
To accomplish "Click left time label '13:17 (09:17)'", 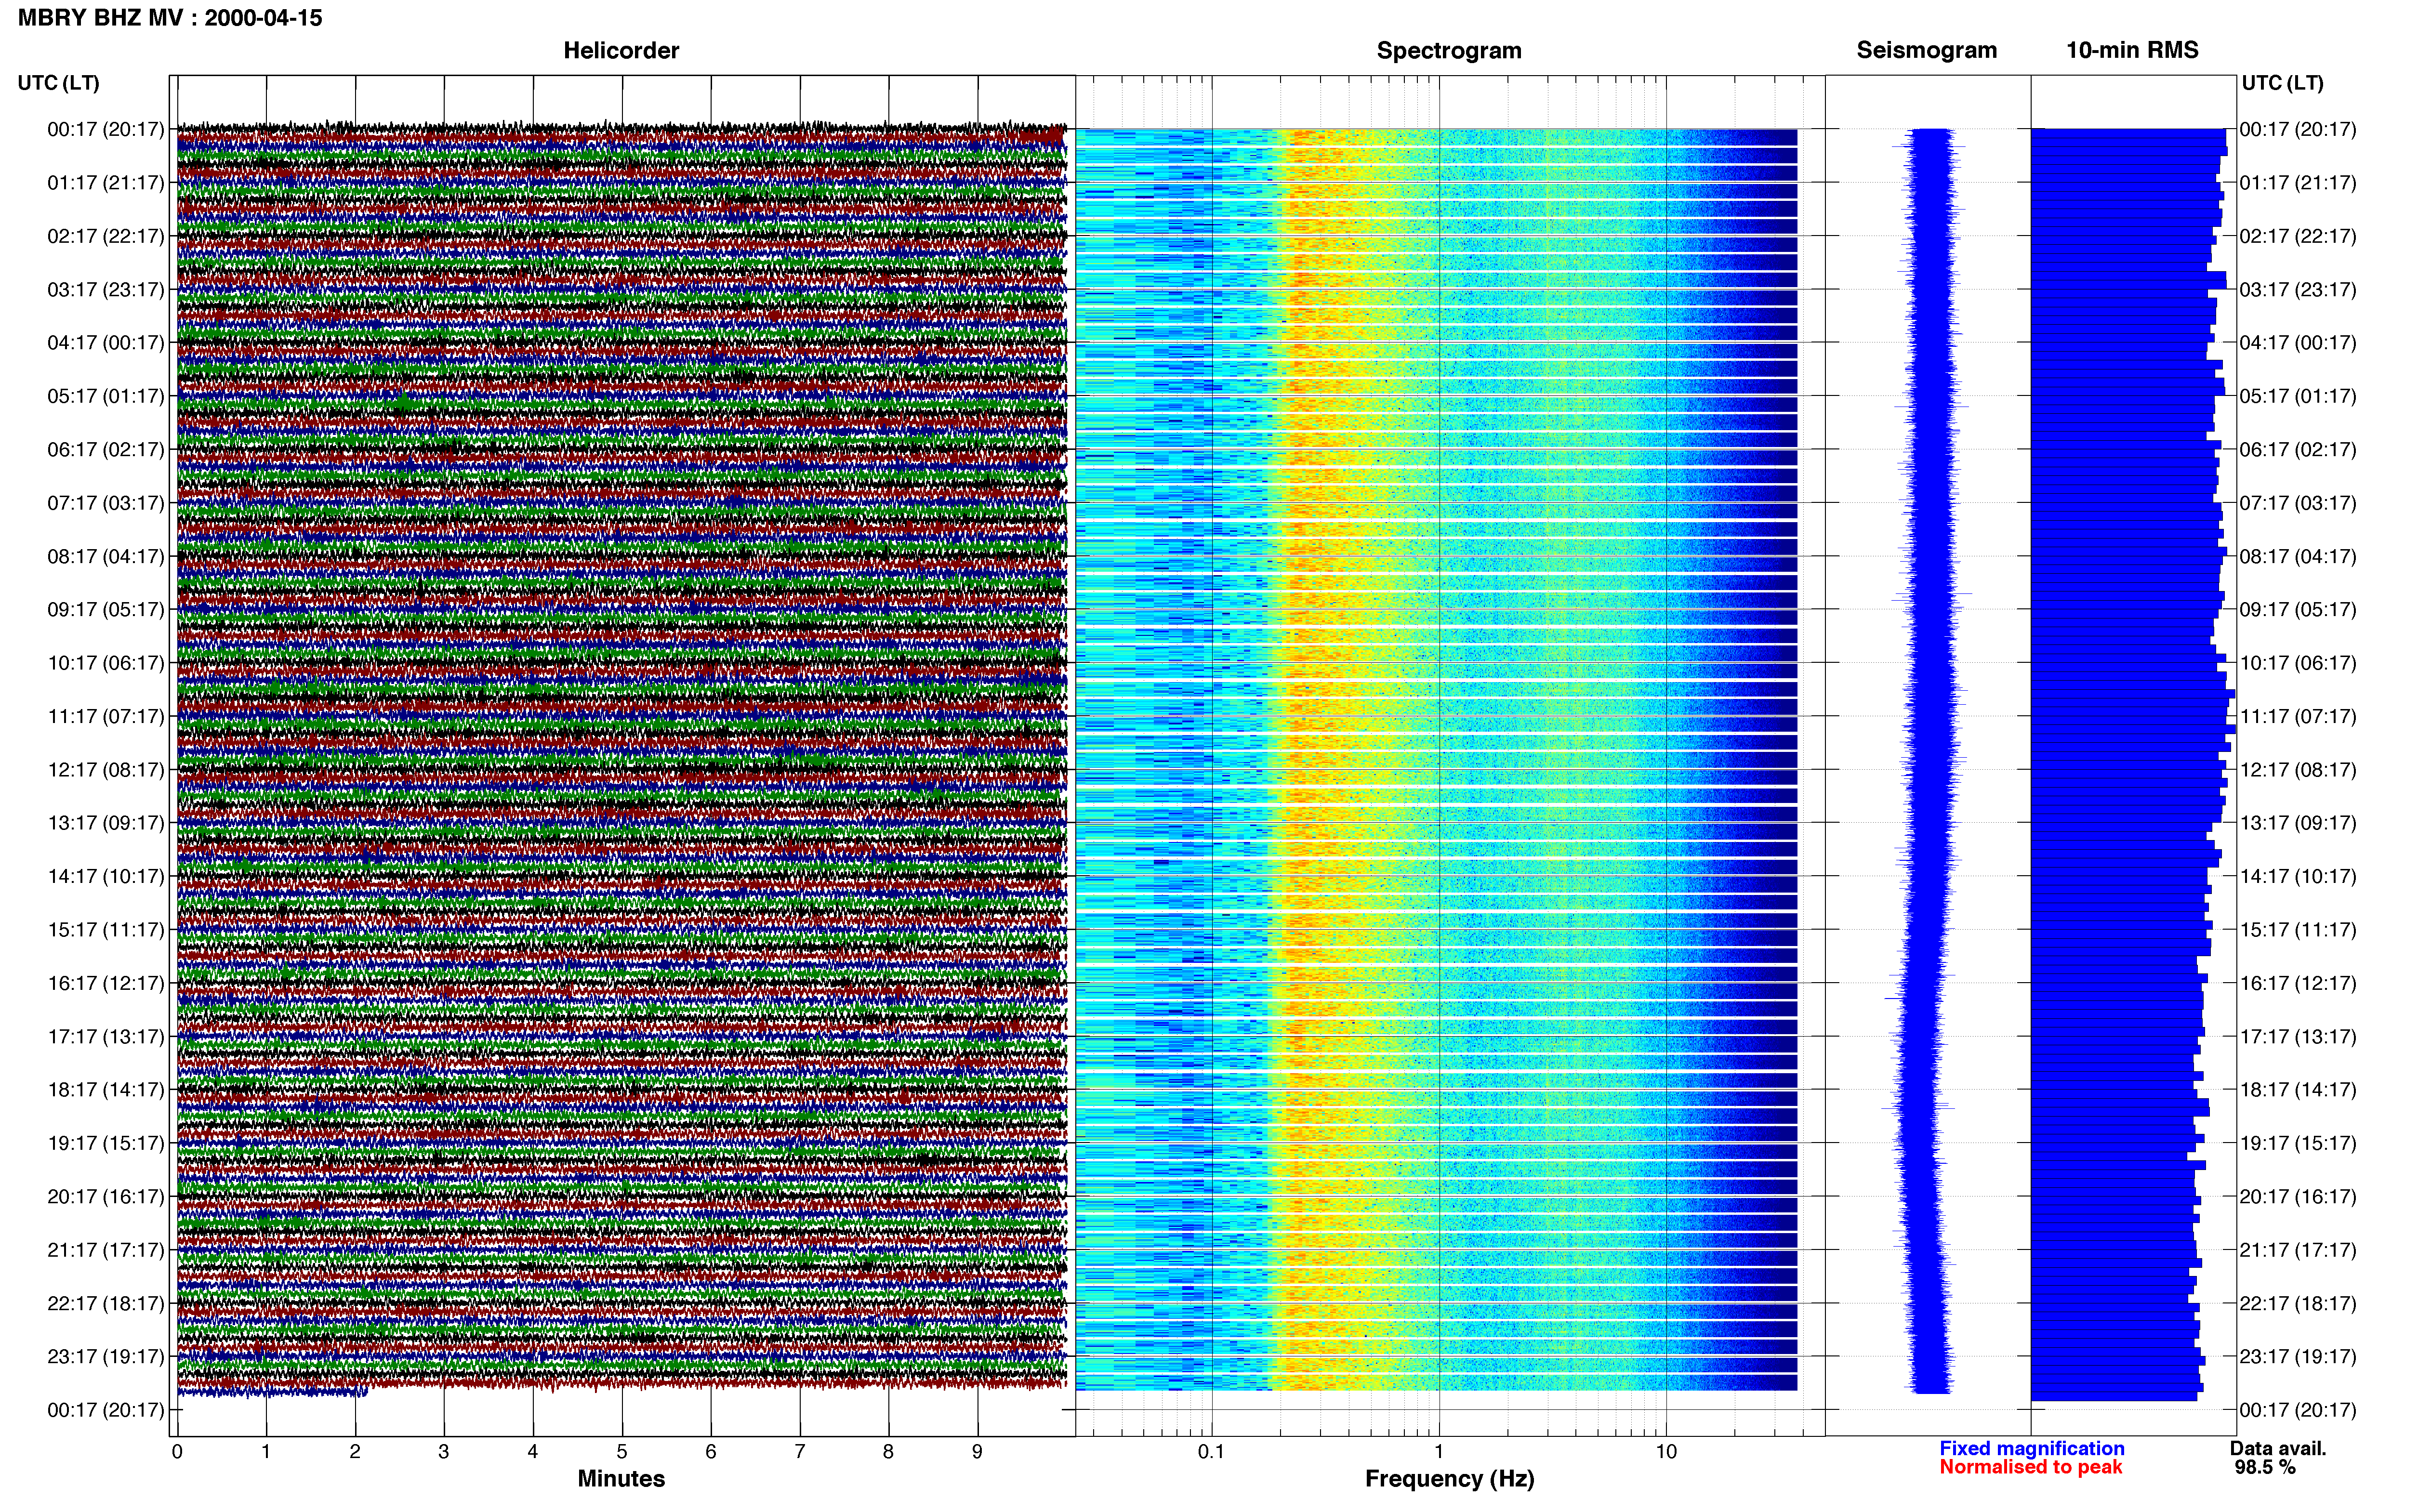I will [106, 823].
